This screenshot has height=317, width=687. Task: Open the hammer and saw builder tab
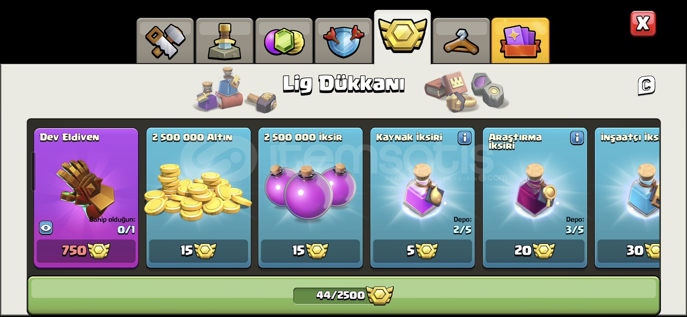165,41
